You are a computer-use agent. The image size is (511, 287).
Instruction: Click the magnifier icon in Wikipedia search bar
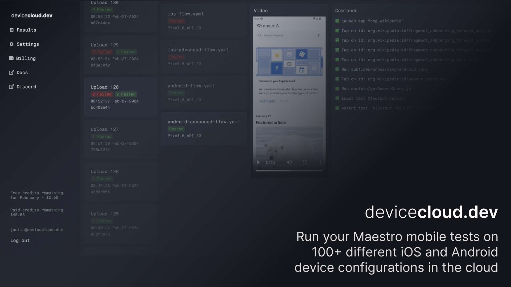(260, 35)
